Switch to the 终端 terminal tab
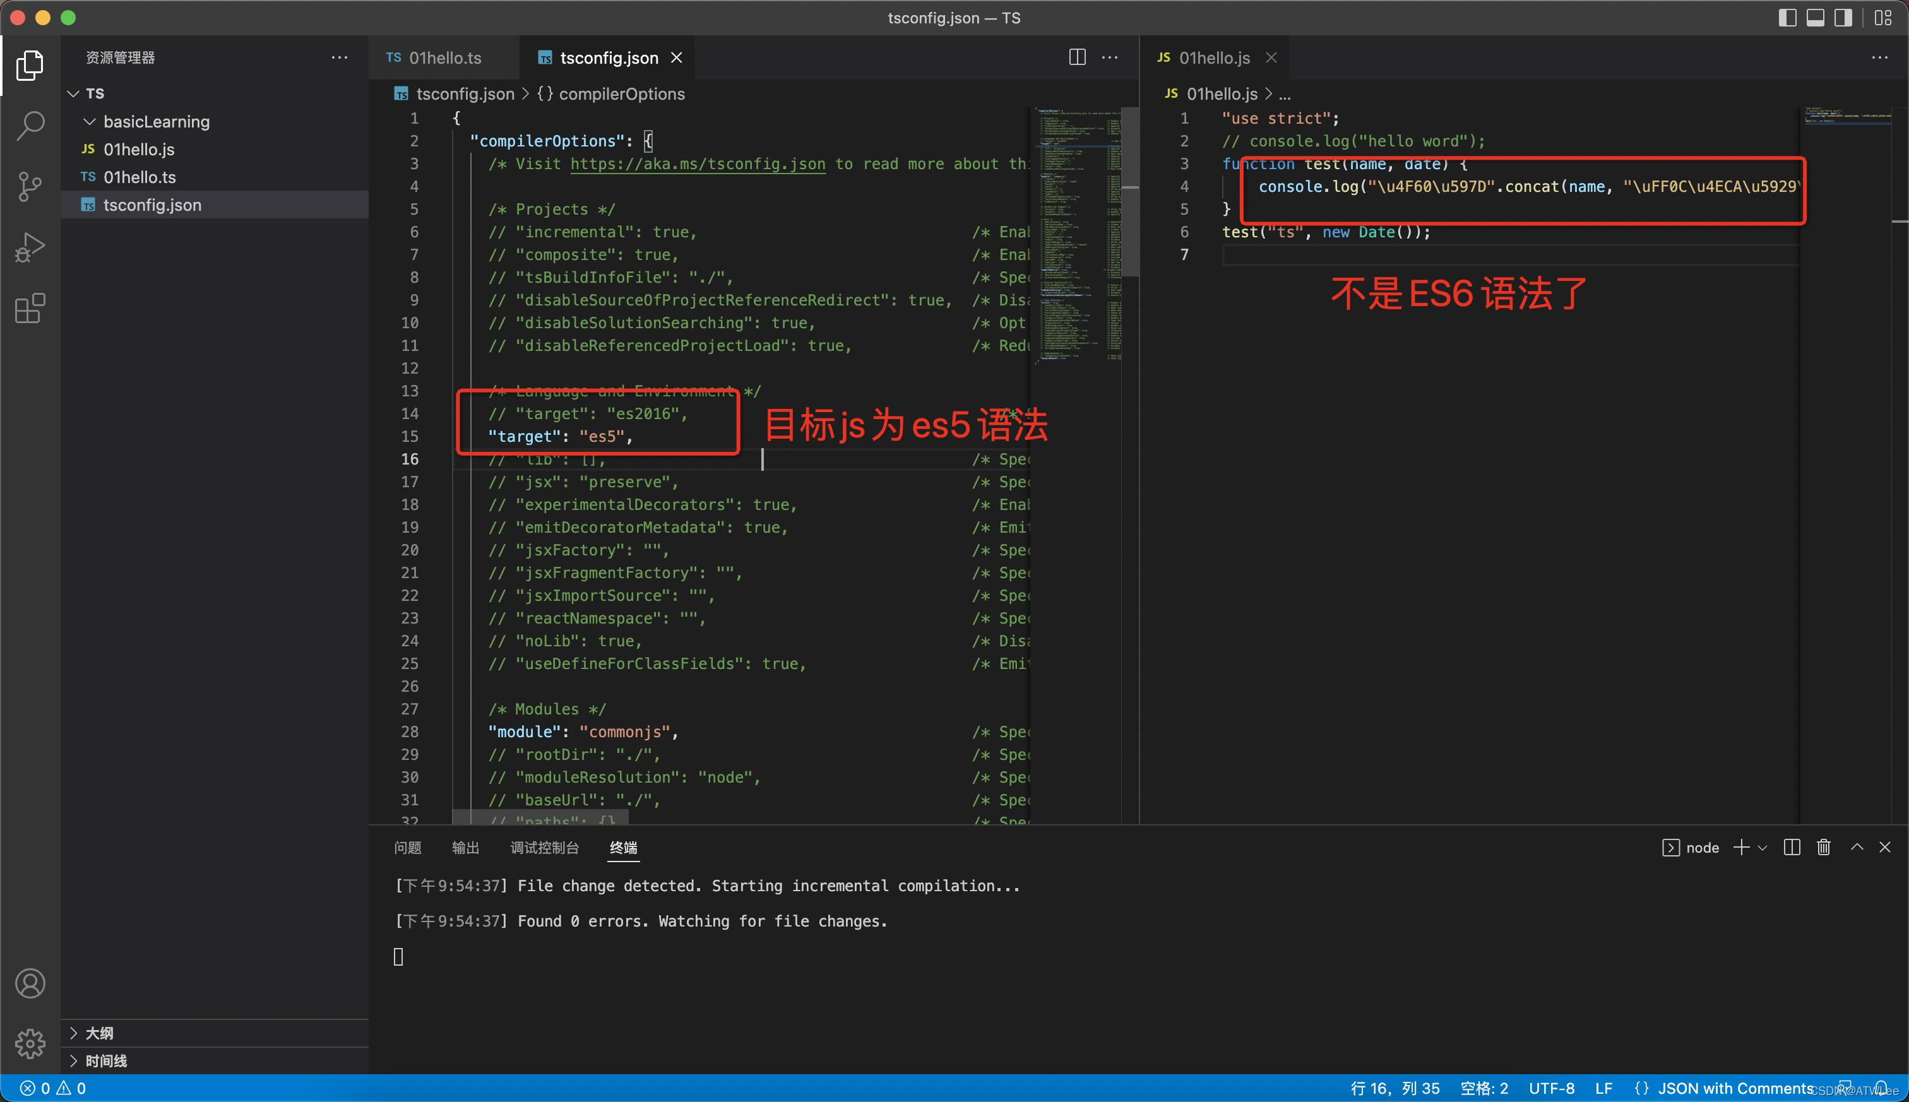This screenshot has width=1909, height=1102. pos(624,848)
